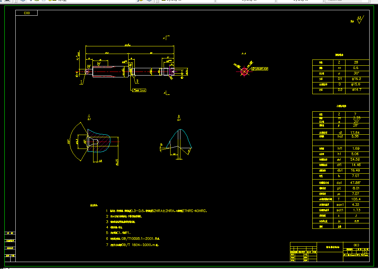Click the tolerance frame beside A-A section
Viewport: 378px width, 269px height.
pyautogui.click(x=260, y=69)
